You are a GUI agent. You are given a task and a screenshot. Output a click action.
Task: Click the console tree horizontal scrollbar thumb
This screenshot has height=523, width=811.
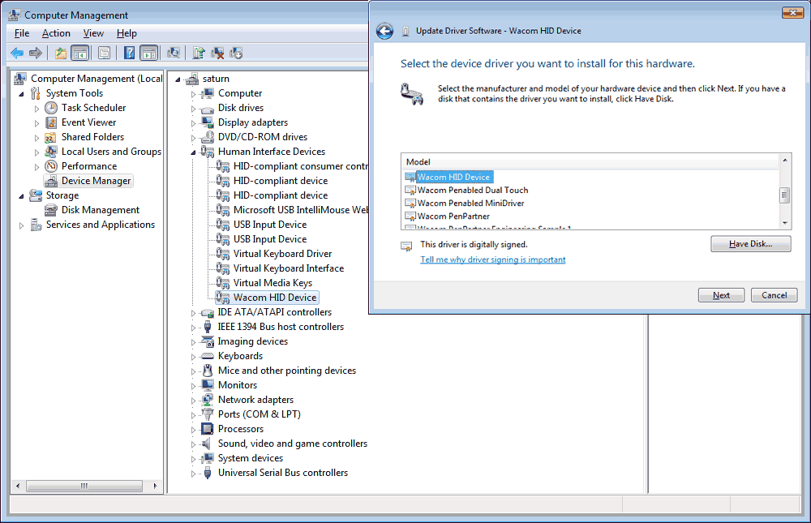tap(84, 486)
